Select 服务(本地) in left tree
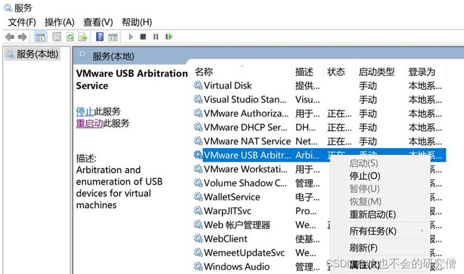Viewport: 464px width, 274px height. point(33,54)
